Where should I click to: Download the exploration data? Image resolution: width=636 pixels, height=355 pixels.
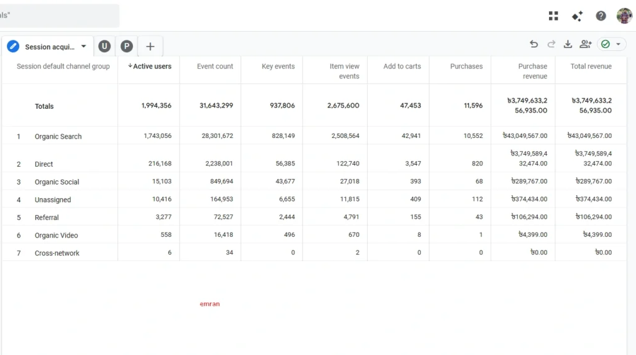click(568, 44)
